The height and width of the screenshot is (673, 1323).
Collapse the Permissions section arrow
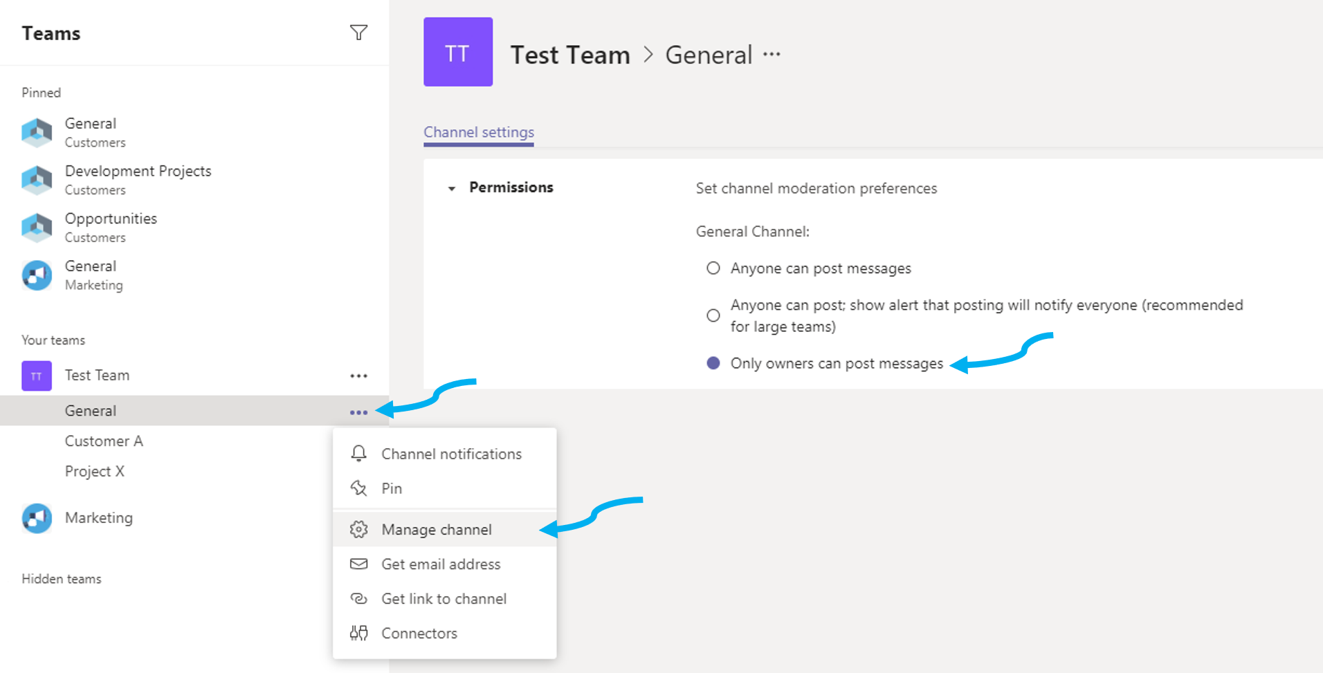452,188
